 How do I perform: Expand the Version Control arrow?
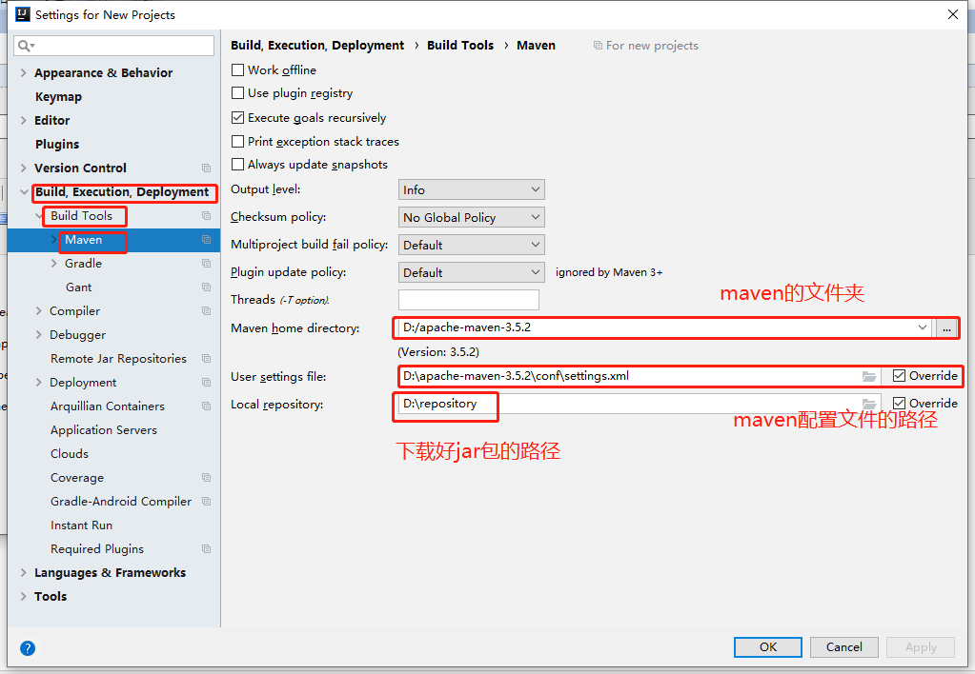(24, 168)
